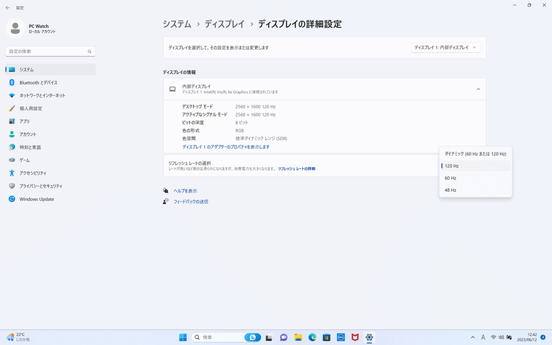
Task: Select ダイナミック (60 Hz または 120 Hz) option
Action: coord(475,154)
